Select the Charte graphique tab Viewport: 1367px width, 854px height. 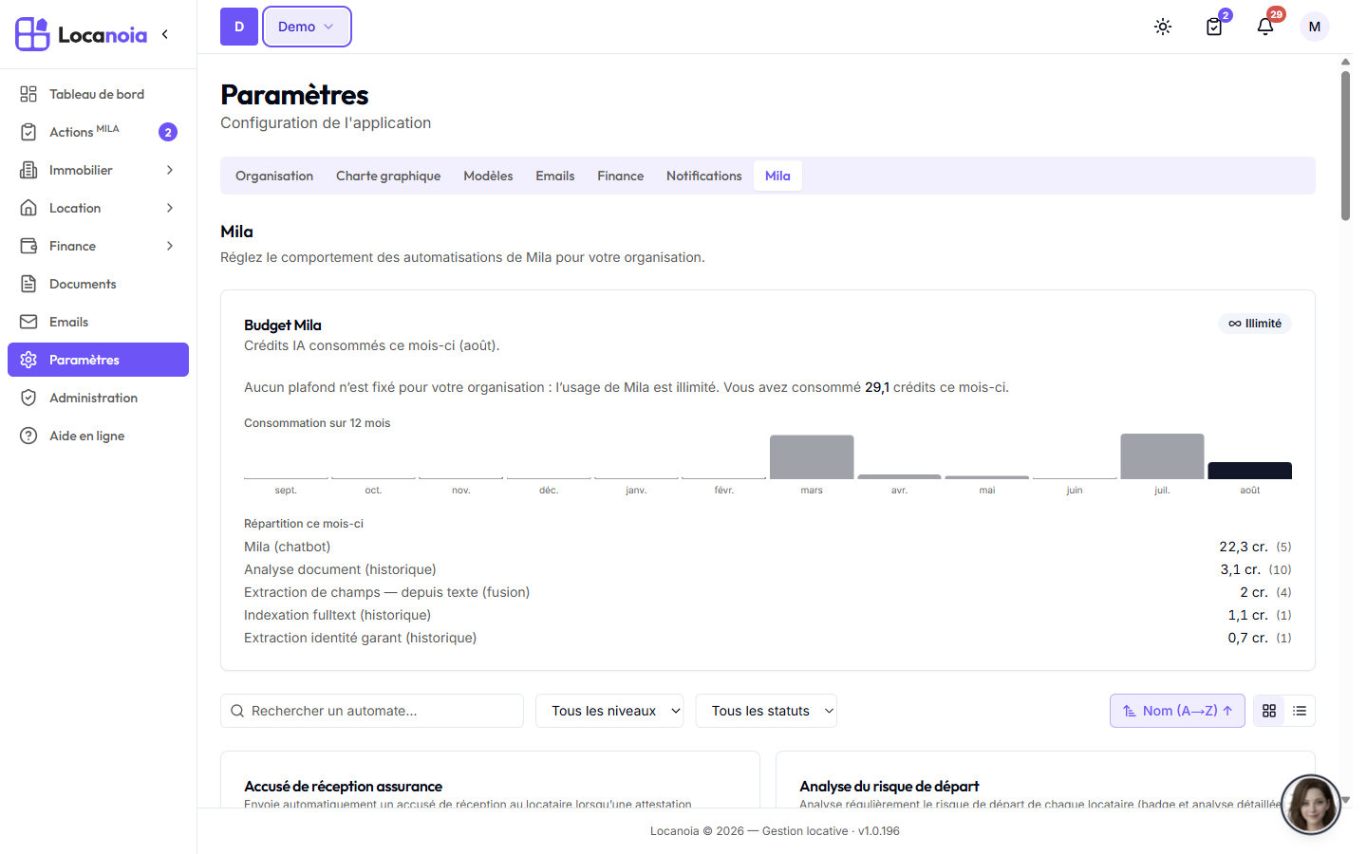point(388,176)
